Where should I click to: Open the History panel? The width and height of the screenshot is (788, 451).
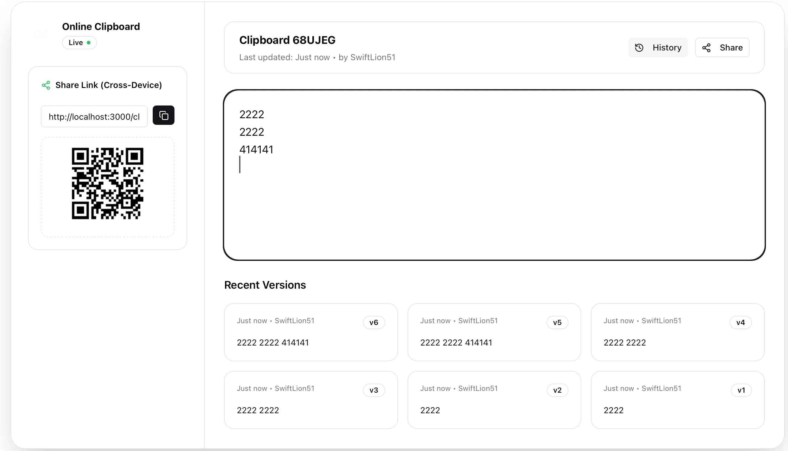click(x=658, y=47)
